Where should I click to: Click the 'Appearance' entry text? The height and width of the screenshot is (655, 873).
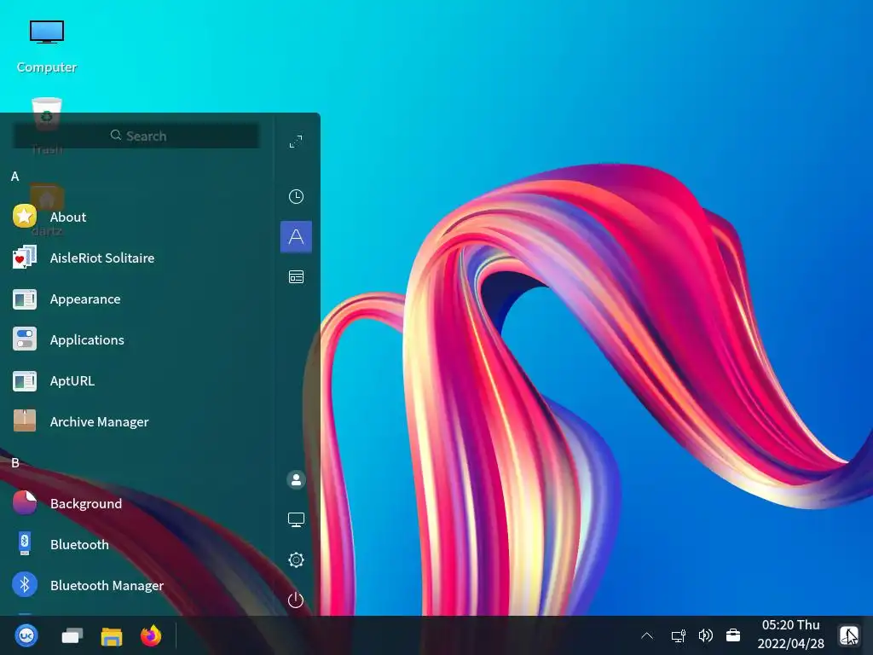pos(85,299)
